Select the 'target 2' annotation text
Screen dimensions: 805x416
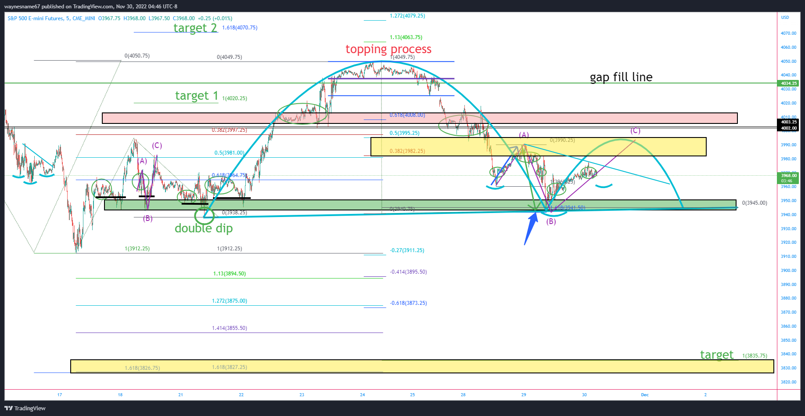coord(195,28)
